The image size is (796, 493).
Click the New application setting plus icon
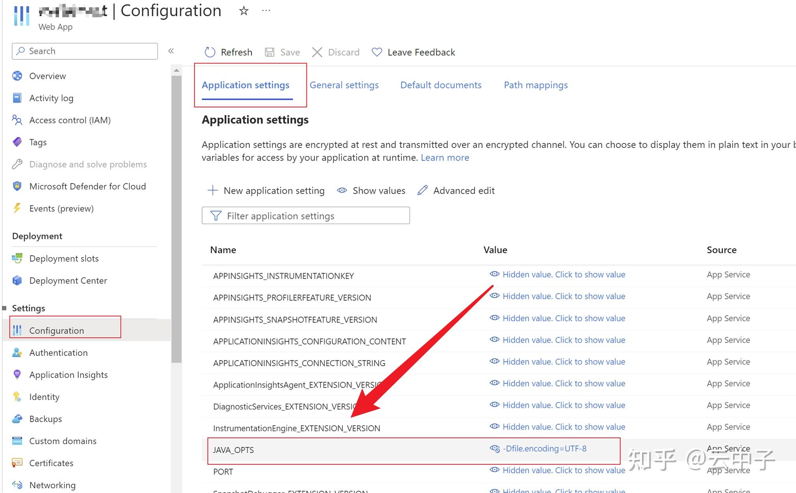[212, 191]
